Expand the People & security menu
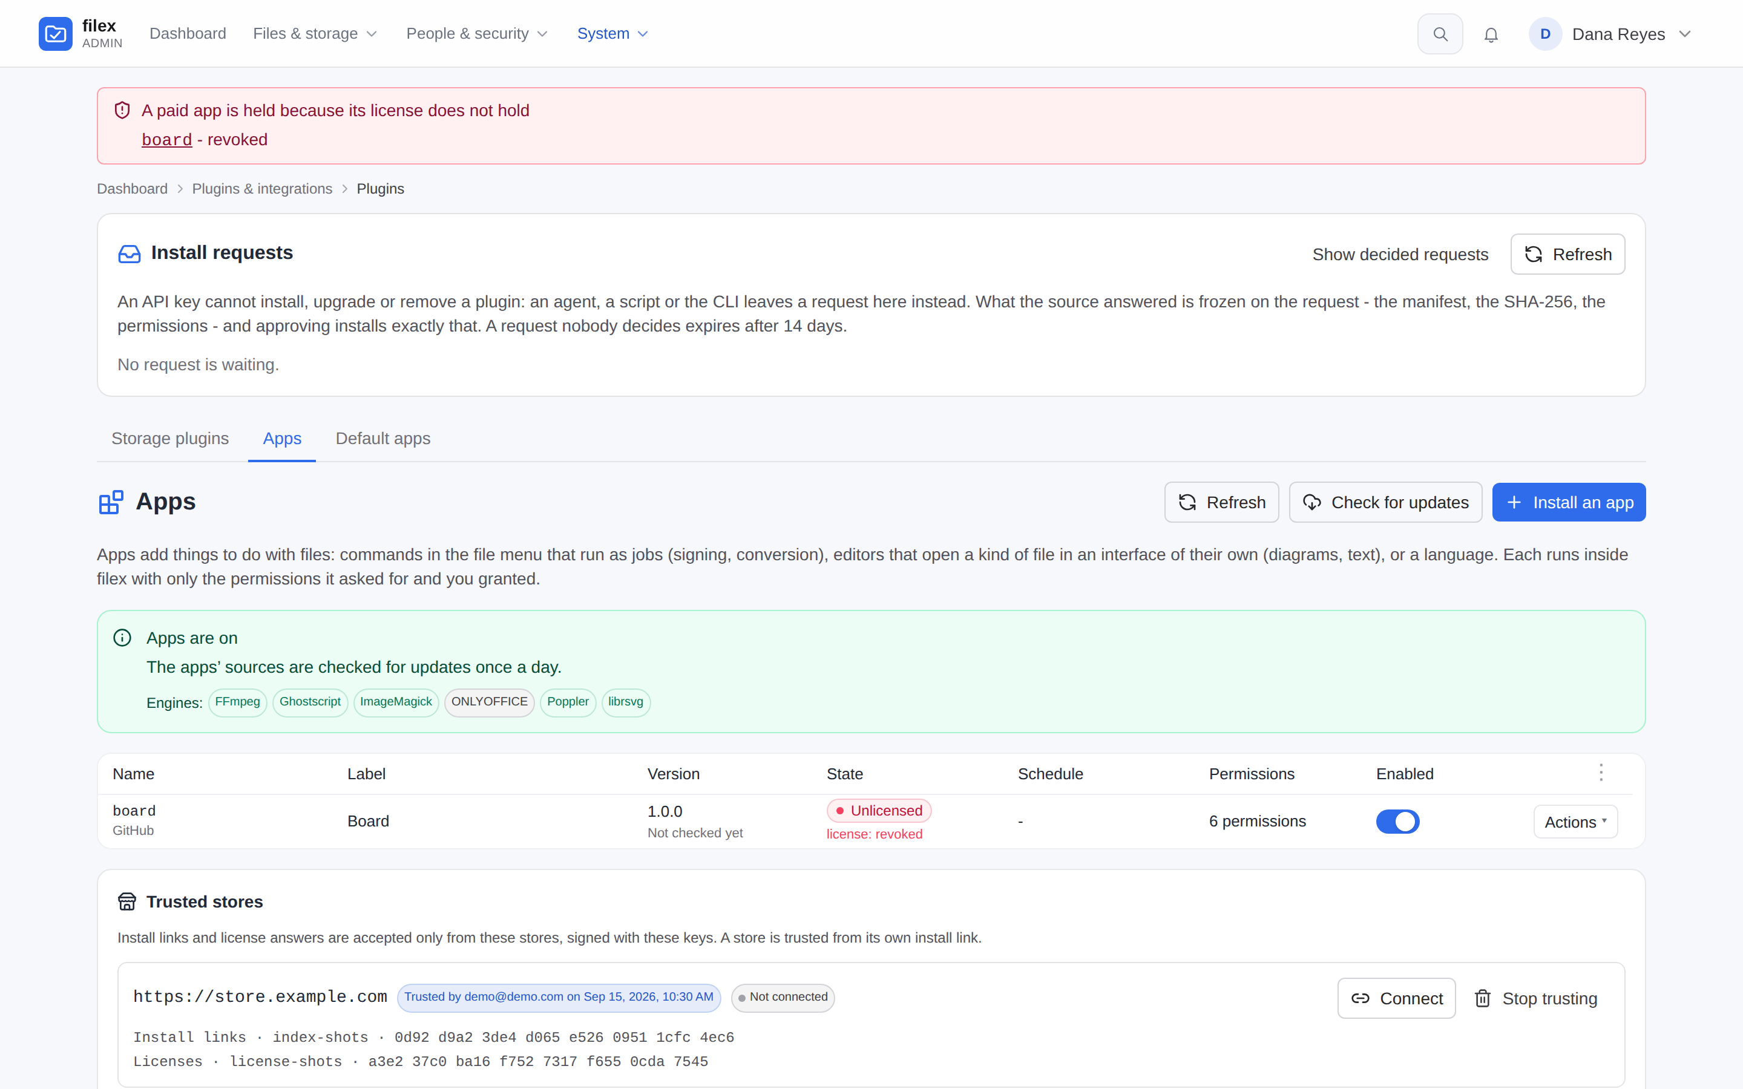This screenshot has width=1743, height=1089. coord(478,34)
